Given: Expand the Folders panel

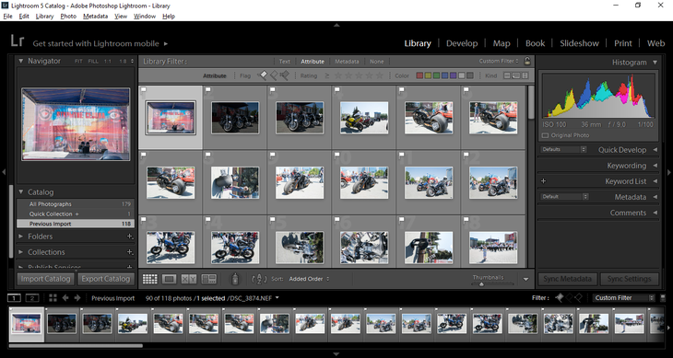Looking at the screenshot, I should pos(21,237).
